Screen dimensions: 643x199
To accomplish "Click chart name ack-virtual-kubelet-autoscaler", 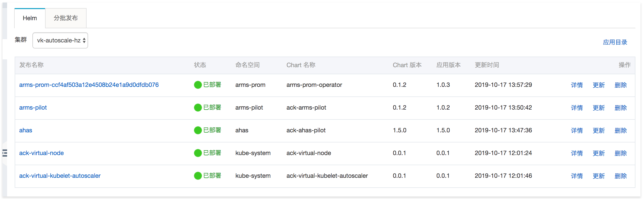I will pyautogui.click(x=327, y=176).
